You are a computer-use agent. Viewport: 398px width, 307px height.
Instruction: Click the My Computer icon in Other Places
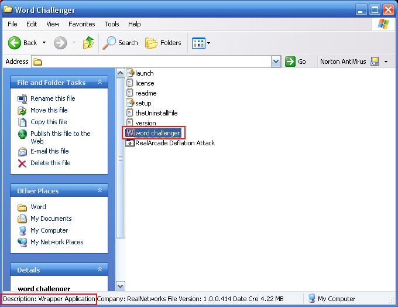point(23,230)
